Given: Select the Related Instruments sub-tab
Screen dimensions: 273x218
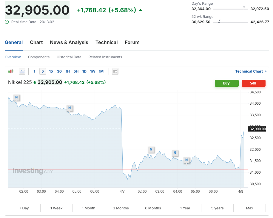Looking at the screenshot, I should coord(105,57).
